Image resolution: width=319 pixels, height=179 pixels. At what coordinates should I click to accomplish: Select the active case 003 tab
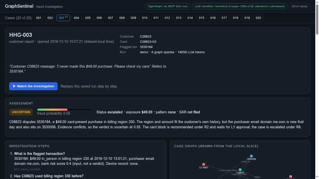(63, 18)
